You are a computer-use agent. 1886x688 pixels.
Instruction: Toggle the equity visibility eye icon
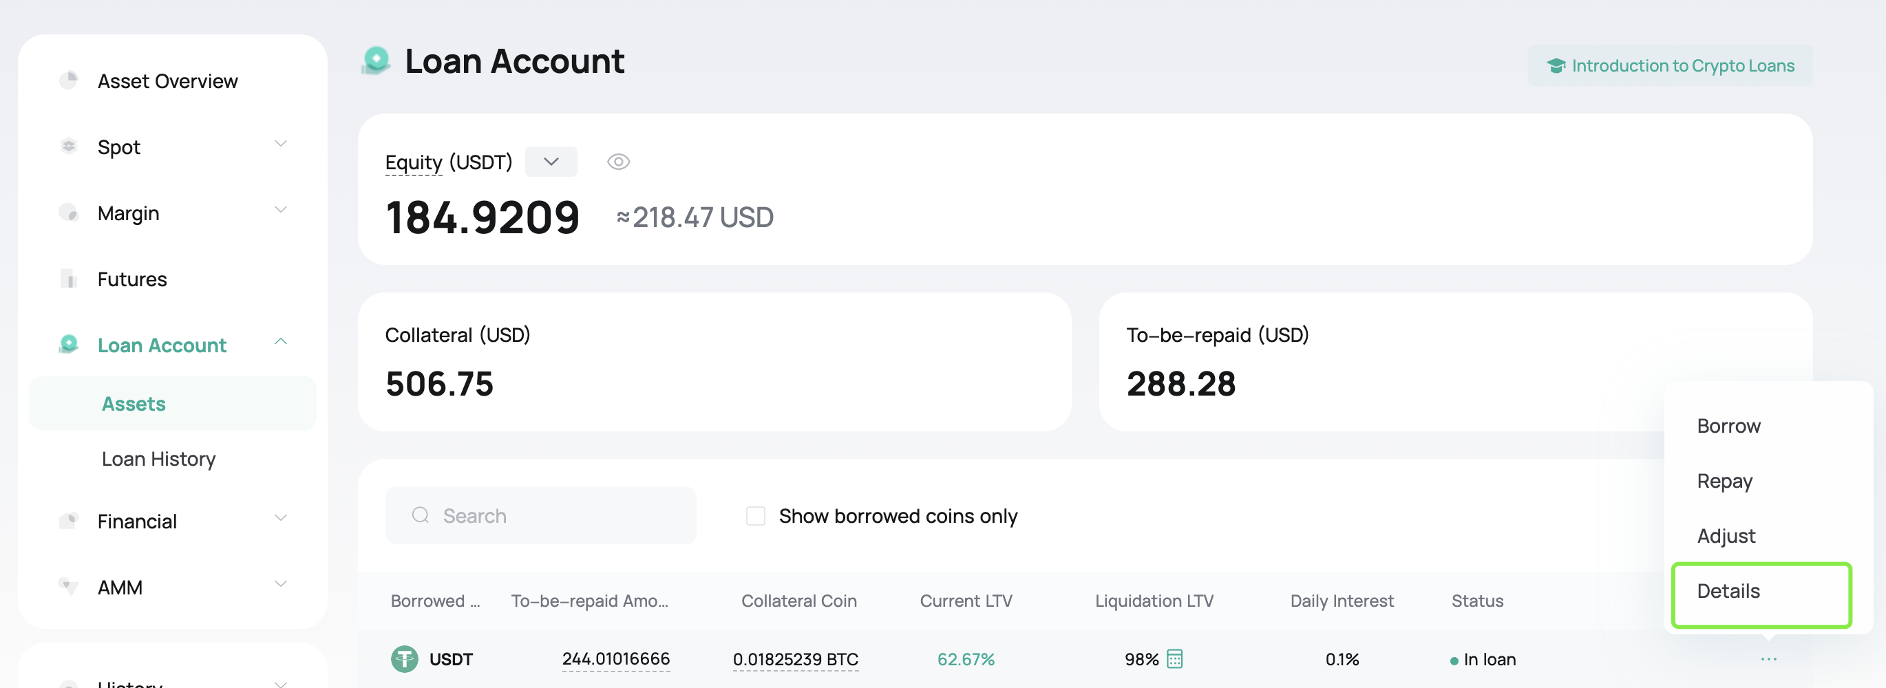click(618, 162)
